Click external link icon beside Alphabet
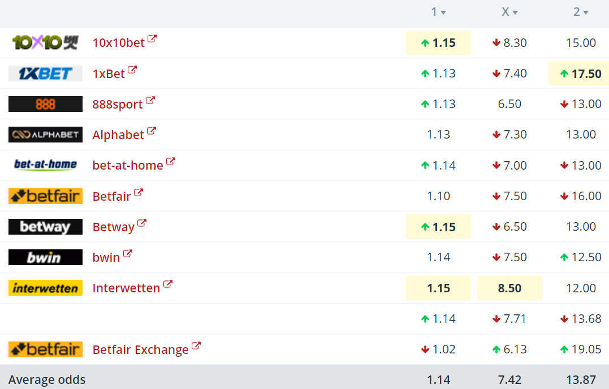609x389 pixels. click(152, 131)
